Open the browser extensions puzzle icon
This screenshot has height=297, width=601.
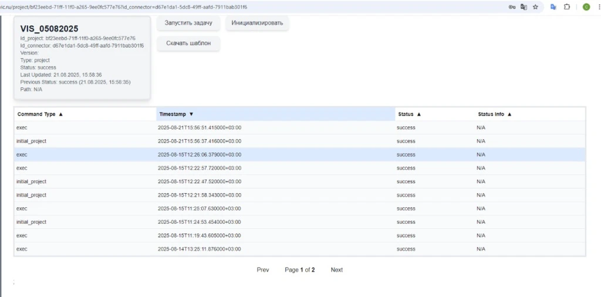point(567,7)
